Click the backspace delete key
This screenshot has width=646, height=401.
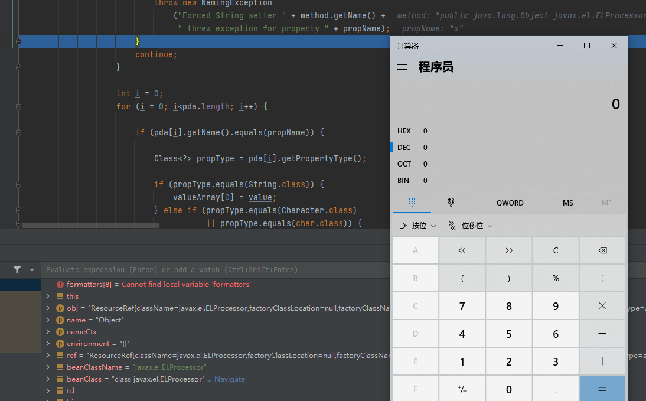(x=602, y=250)
